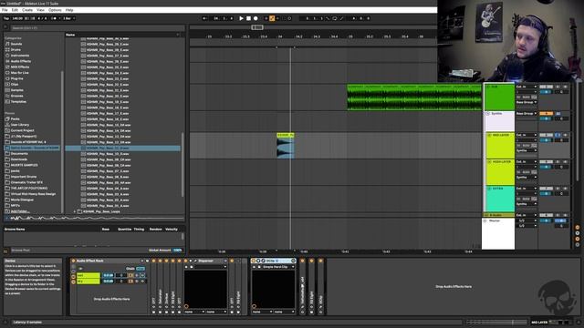Screen dimensions: 584x328
Task: Open the Documents folder in Places
Action: pyautogui.click(x=19, y=154)
